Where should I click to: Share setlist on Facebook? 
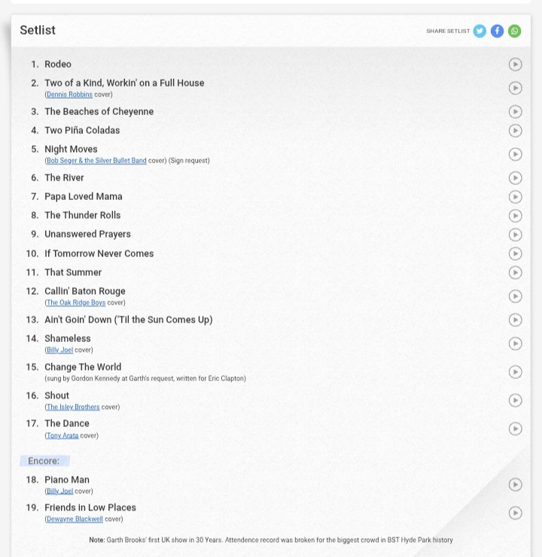pos(497,32)
